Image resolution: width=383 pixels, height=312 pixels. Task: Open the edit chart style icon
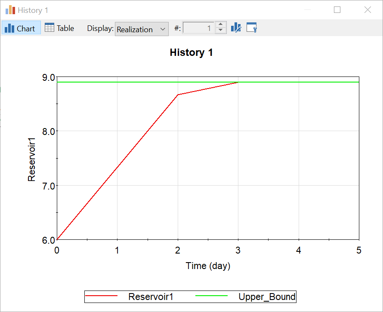(236, 28)
